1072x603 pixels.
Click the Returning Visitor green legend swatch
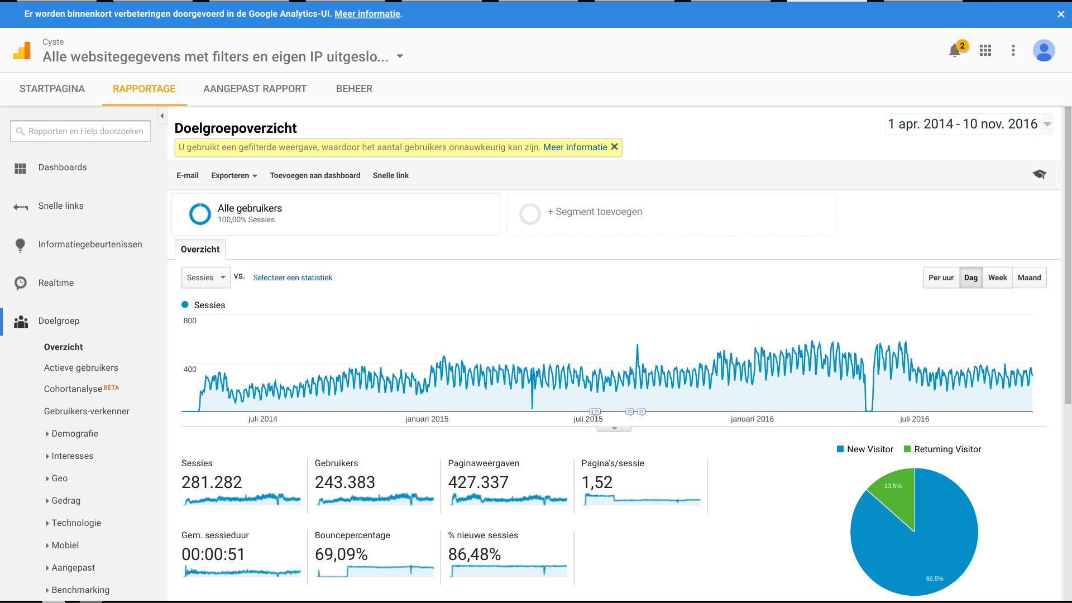click(x=907, y=449)
